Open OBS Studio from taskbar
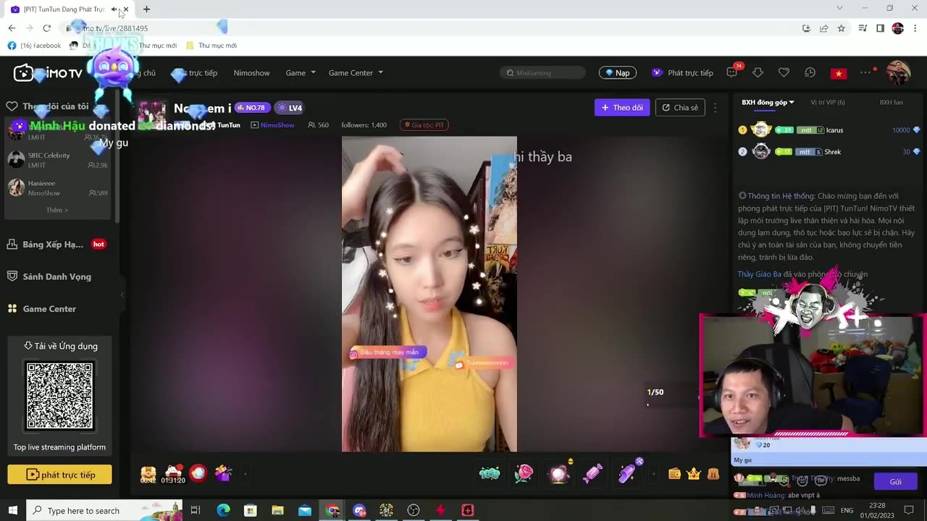Screen dimensions: 927x521 tap(414, 510)
